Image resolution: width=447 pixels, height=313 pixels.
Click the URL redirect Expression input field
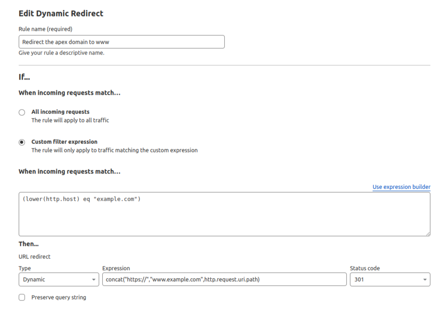(224, 279)
